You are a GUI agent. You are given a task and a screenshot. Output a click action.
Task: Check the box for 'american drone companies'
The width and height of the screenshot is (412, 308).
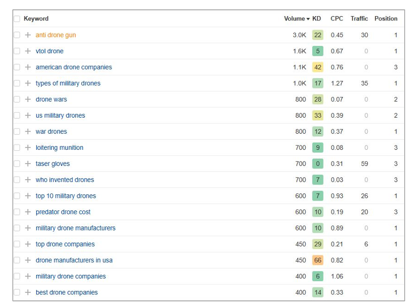(17, 67)
